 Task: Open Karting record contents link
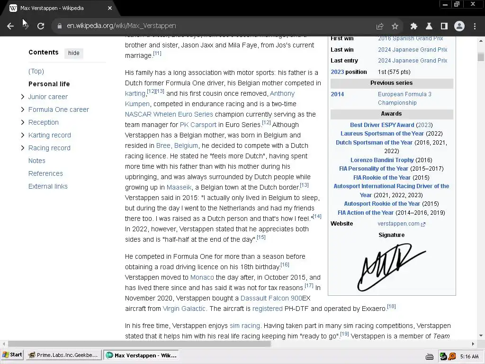coord(49,135)
